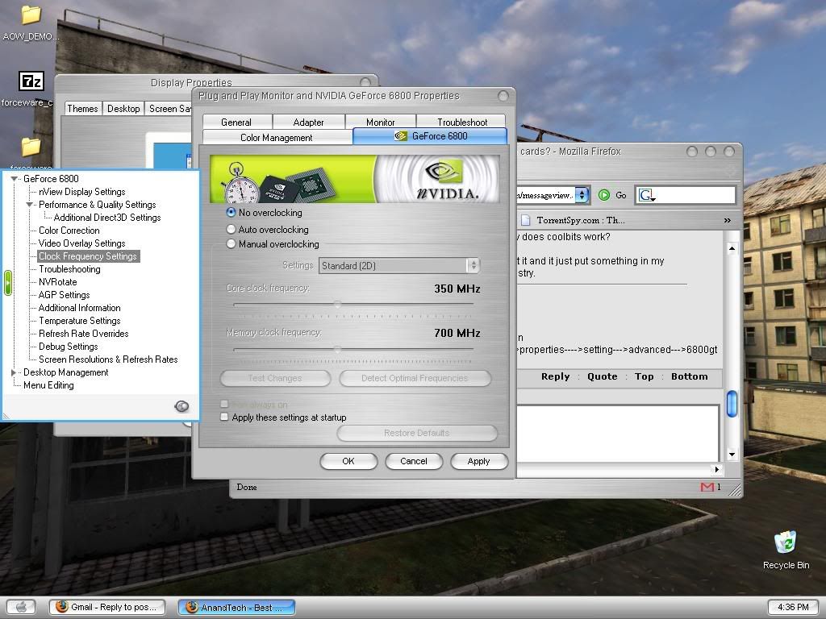826x619 pixels.
Task: Click Cancel in GeForce properties dialog
Action: [x=414, y=461]
